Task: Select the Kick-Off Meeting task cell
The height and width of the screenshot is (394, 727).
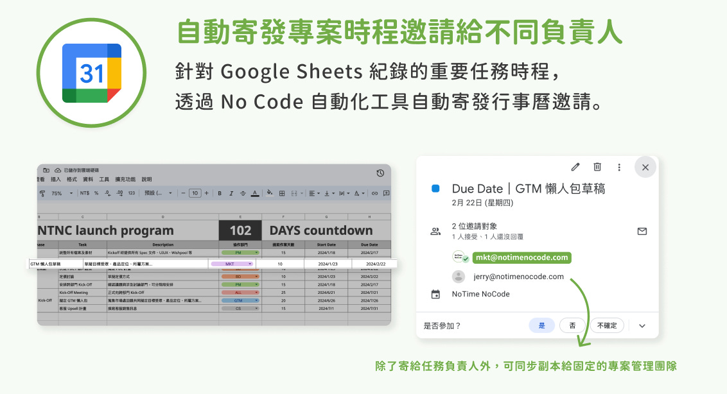Action: tap(83, 293)
